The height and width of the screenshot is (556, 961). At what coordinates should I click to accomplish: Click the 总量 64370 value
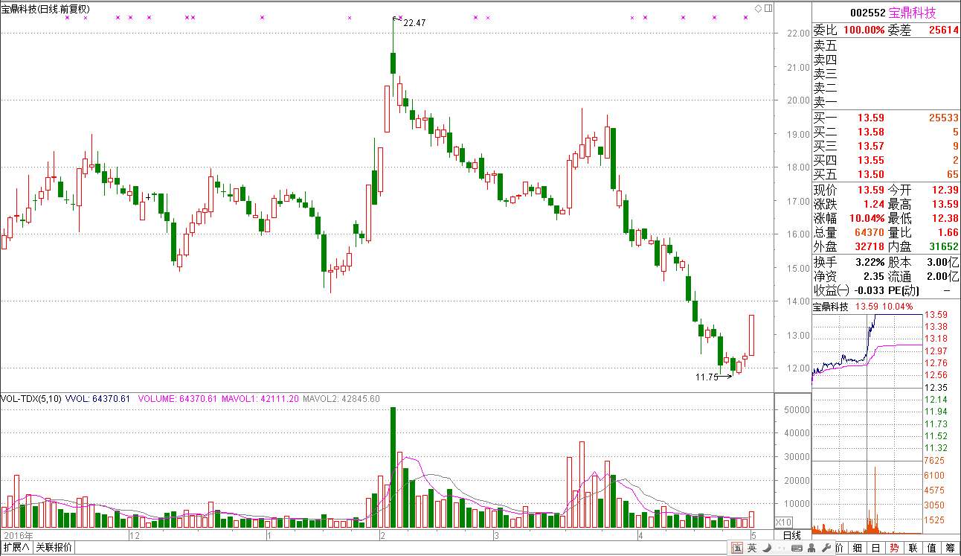click(x=870, y=233)
